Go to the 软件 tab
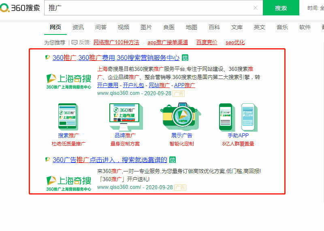Viewport: 324px width, 231px height. point(305,27)
